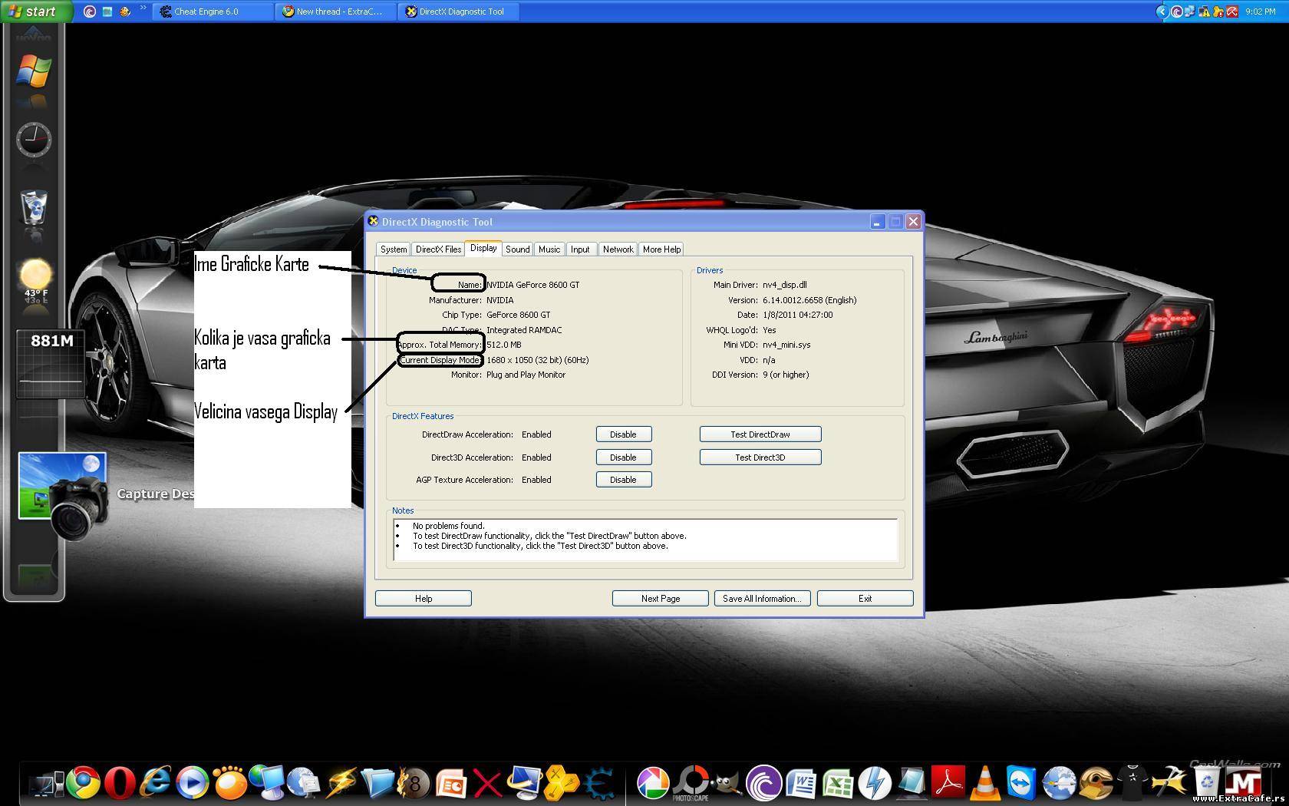Launch the 8-ball game dock icon

[x=414, y=783]
